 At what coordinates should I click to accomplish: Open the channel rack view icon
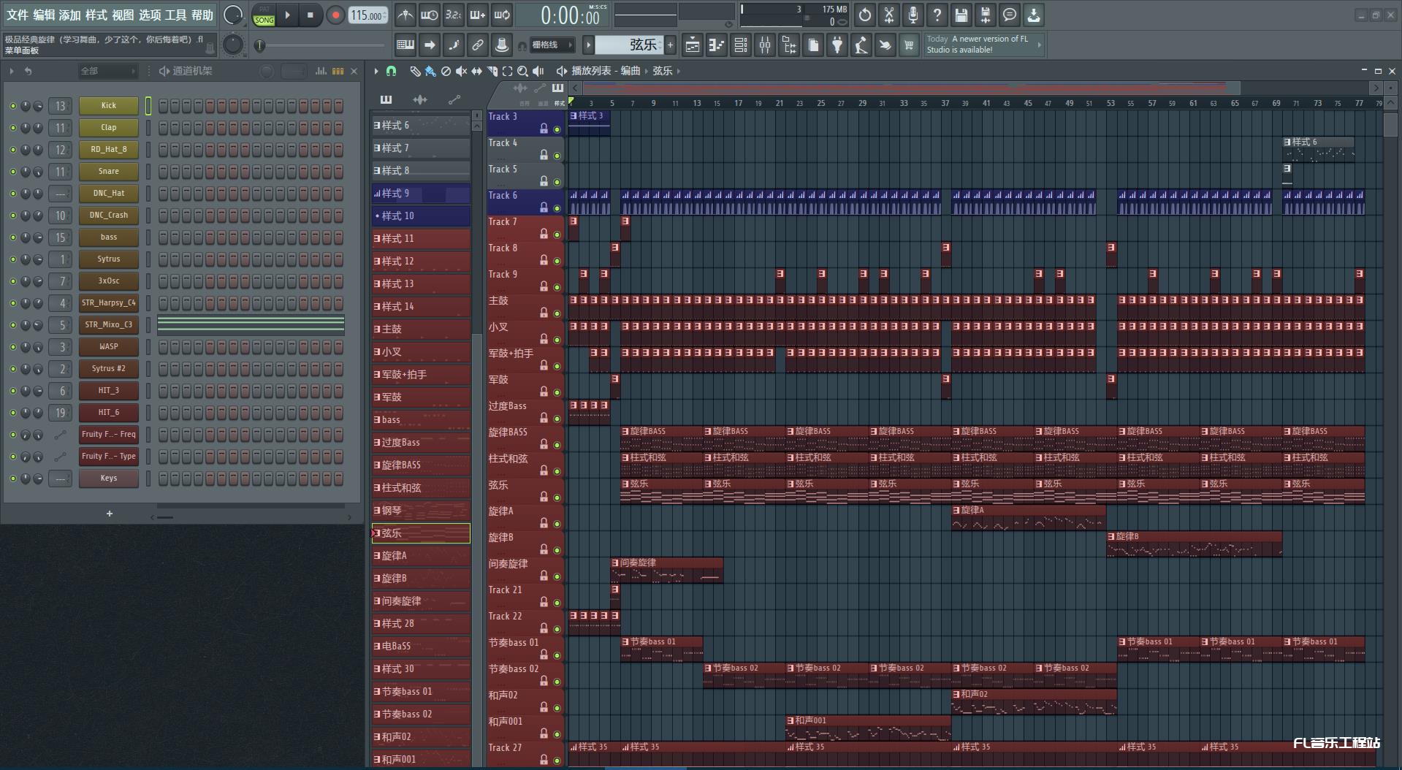pyautogui.click(x=741, y=45)
